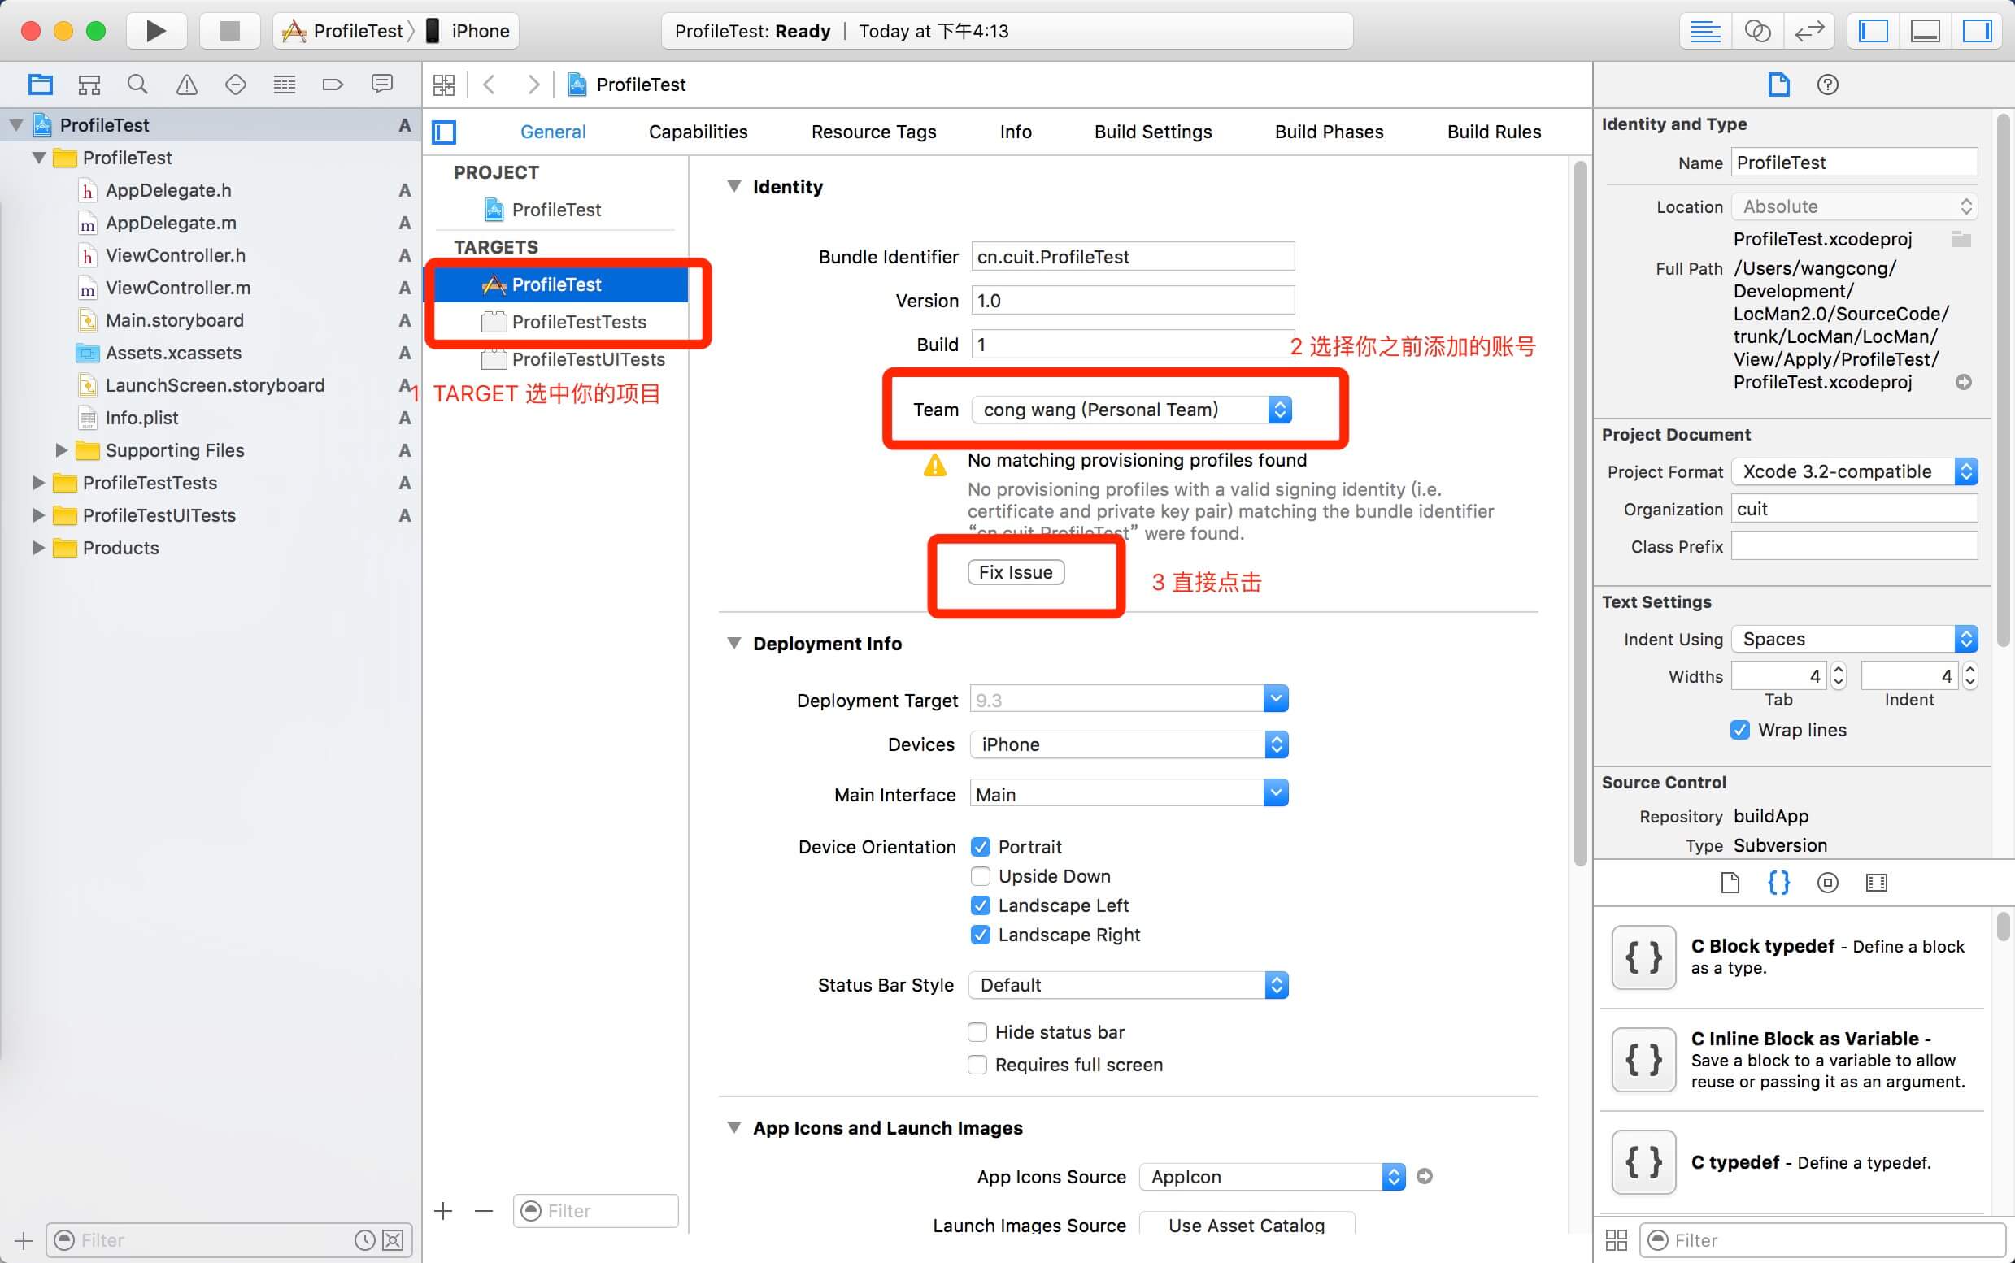Switch to the Resource Tags tab
The height and width of the screenshot is (1263, 2015).
[873, 132]
